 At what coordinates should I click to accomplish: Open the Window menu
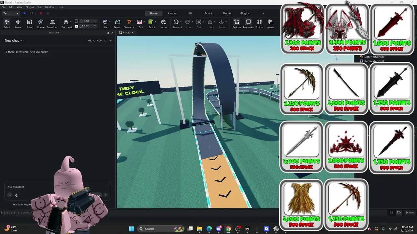tap(50, 7)
